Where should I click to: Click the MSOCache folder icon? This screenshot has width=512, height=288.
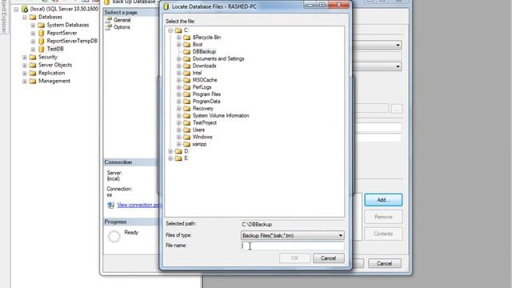pyautogui.click(x=186, y=80)
